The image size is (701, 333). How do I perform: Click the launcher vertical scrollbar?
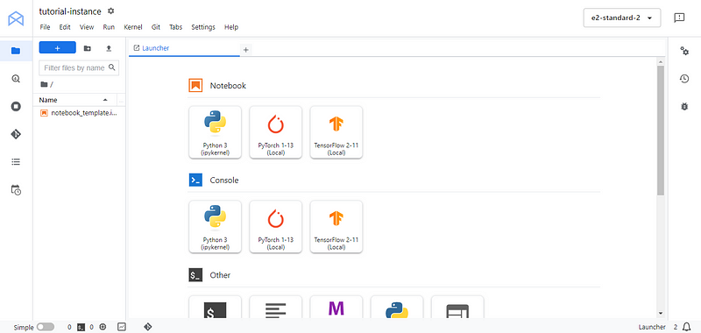(x=661, y=130)
